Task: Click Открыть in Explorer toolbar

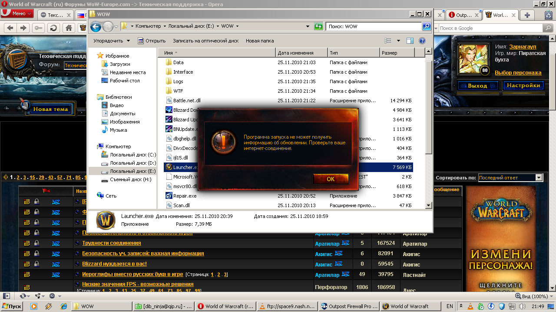Action: pos(152,41)
